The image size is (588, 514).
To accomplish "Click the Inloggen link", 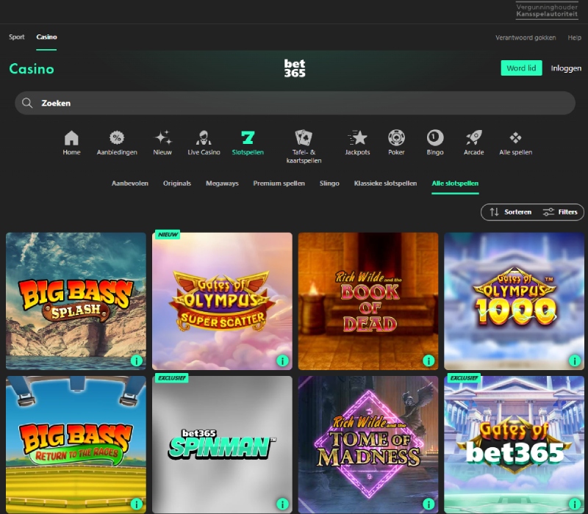I will tap(566, 68).
